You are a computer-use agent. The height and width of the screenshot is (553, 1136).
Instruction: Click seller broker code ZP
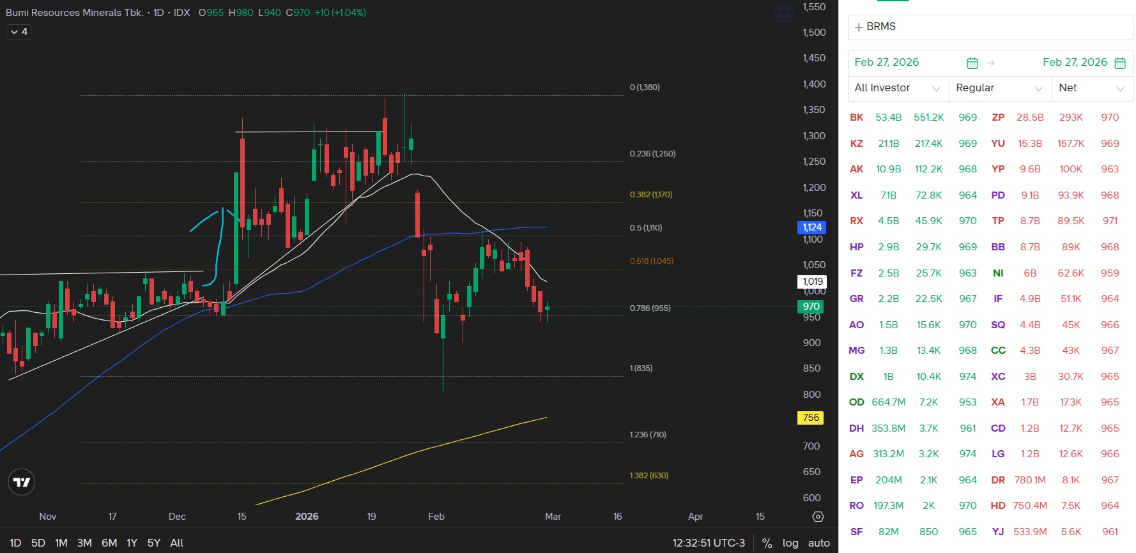click(998, 117)
